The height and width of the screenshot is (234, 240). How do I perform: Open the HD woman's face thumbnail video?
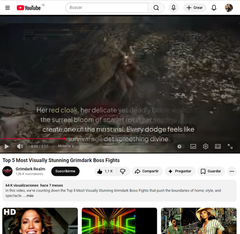pyautogui.click(x=40, y=221)
